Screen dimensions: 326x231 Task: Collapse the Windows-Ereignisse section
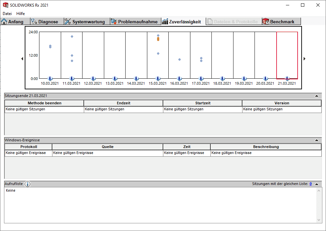click(x=316, y=140)
